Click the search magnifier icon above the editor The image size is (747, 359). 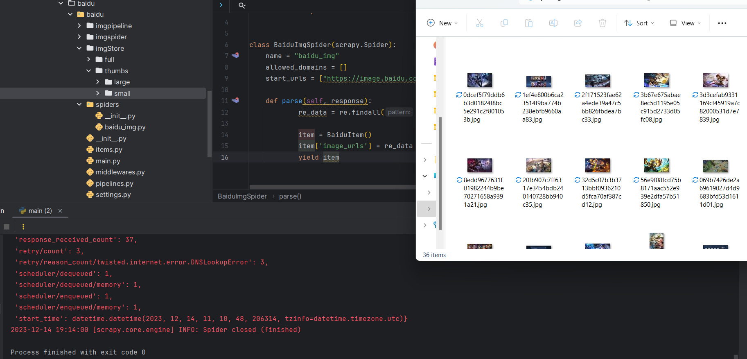[x=242, y=5]
